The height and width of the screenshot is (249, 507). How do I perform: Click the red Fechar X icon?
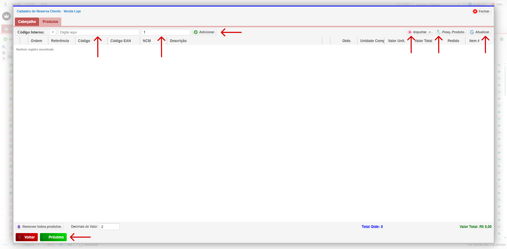pyautogui.click(x=475, y=11)
